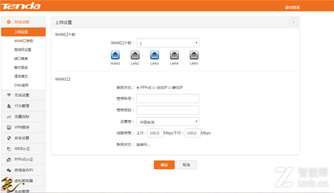The image size is (334, 193).
Task: Click the Tenda logo in header
Action: [x=21, y=6]
